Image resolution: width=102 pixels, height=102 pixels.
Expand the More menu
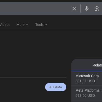pyautogui.click(x=22, y=25)
